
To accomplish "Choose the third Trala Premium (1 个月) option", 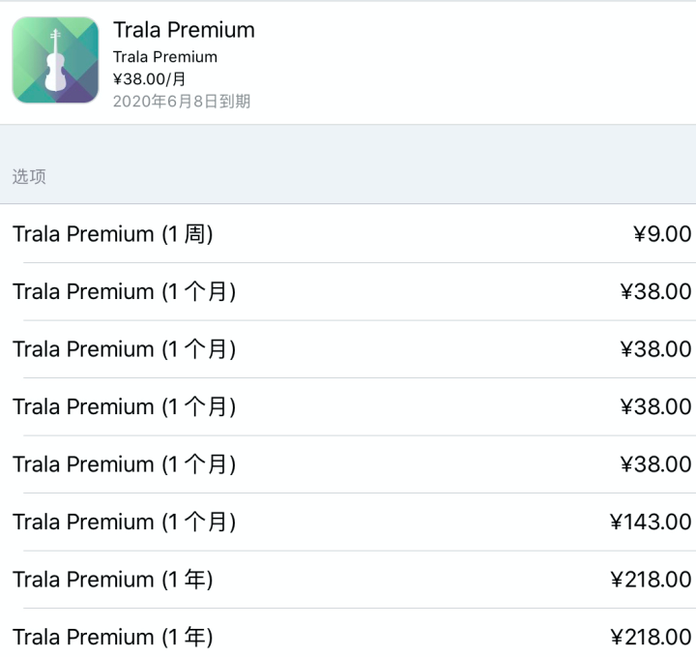I will [x=124, y=406].
